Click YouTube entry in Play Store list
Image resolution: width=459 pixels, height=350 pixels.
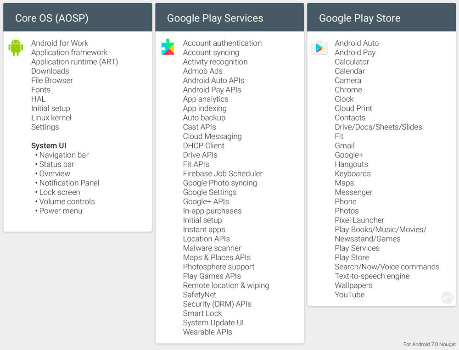point(349,294)
